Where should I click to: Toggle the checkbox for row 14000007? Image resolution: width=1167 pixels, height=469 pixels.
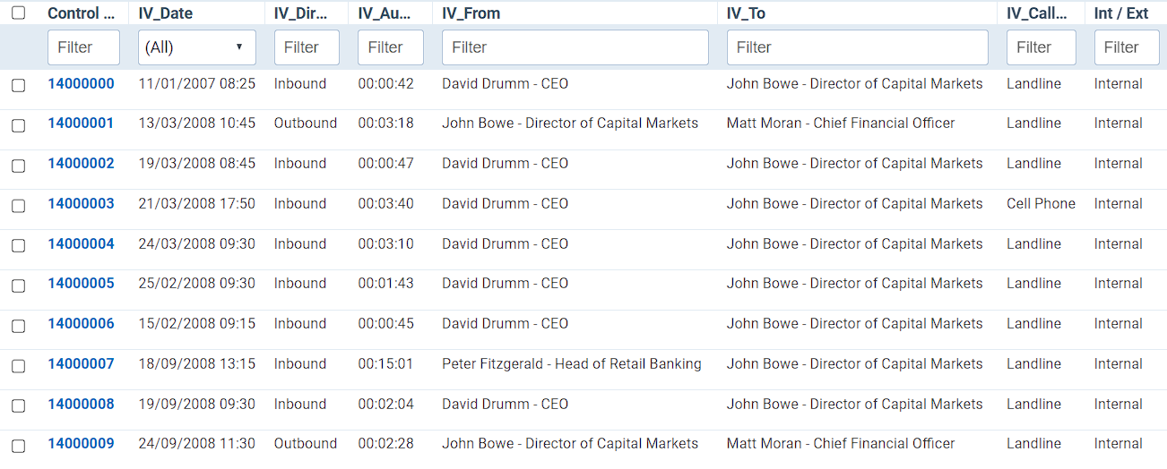18,365
